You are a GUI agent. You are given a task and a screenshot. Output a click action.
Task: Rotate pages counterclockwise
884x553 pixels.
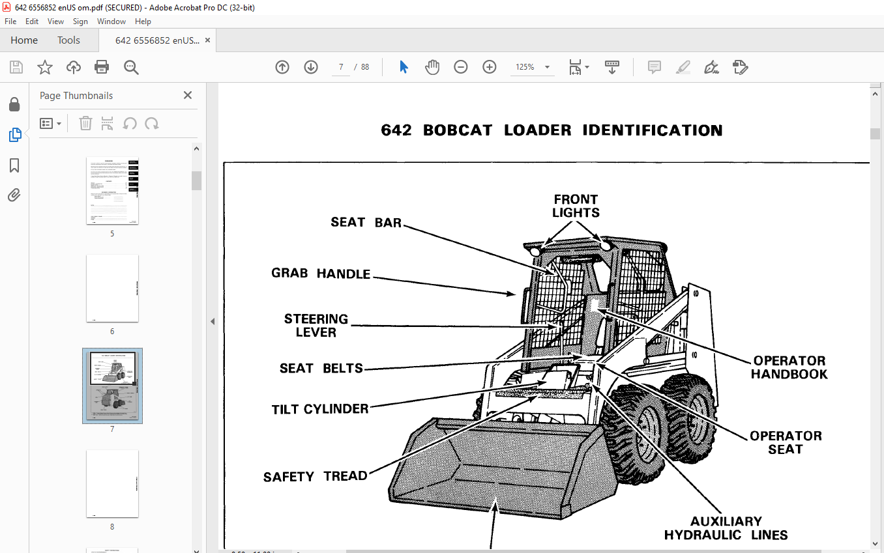(x=130, y=123)
